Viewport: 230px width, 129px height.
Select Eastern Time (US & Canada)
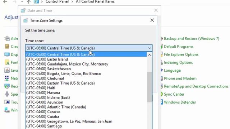tap(86, 83)
